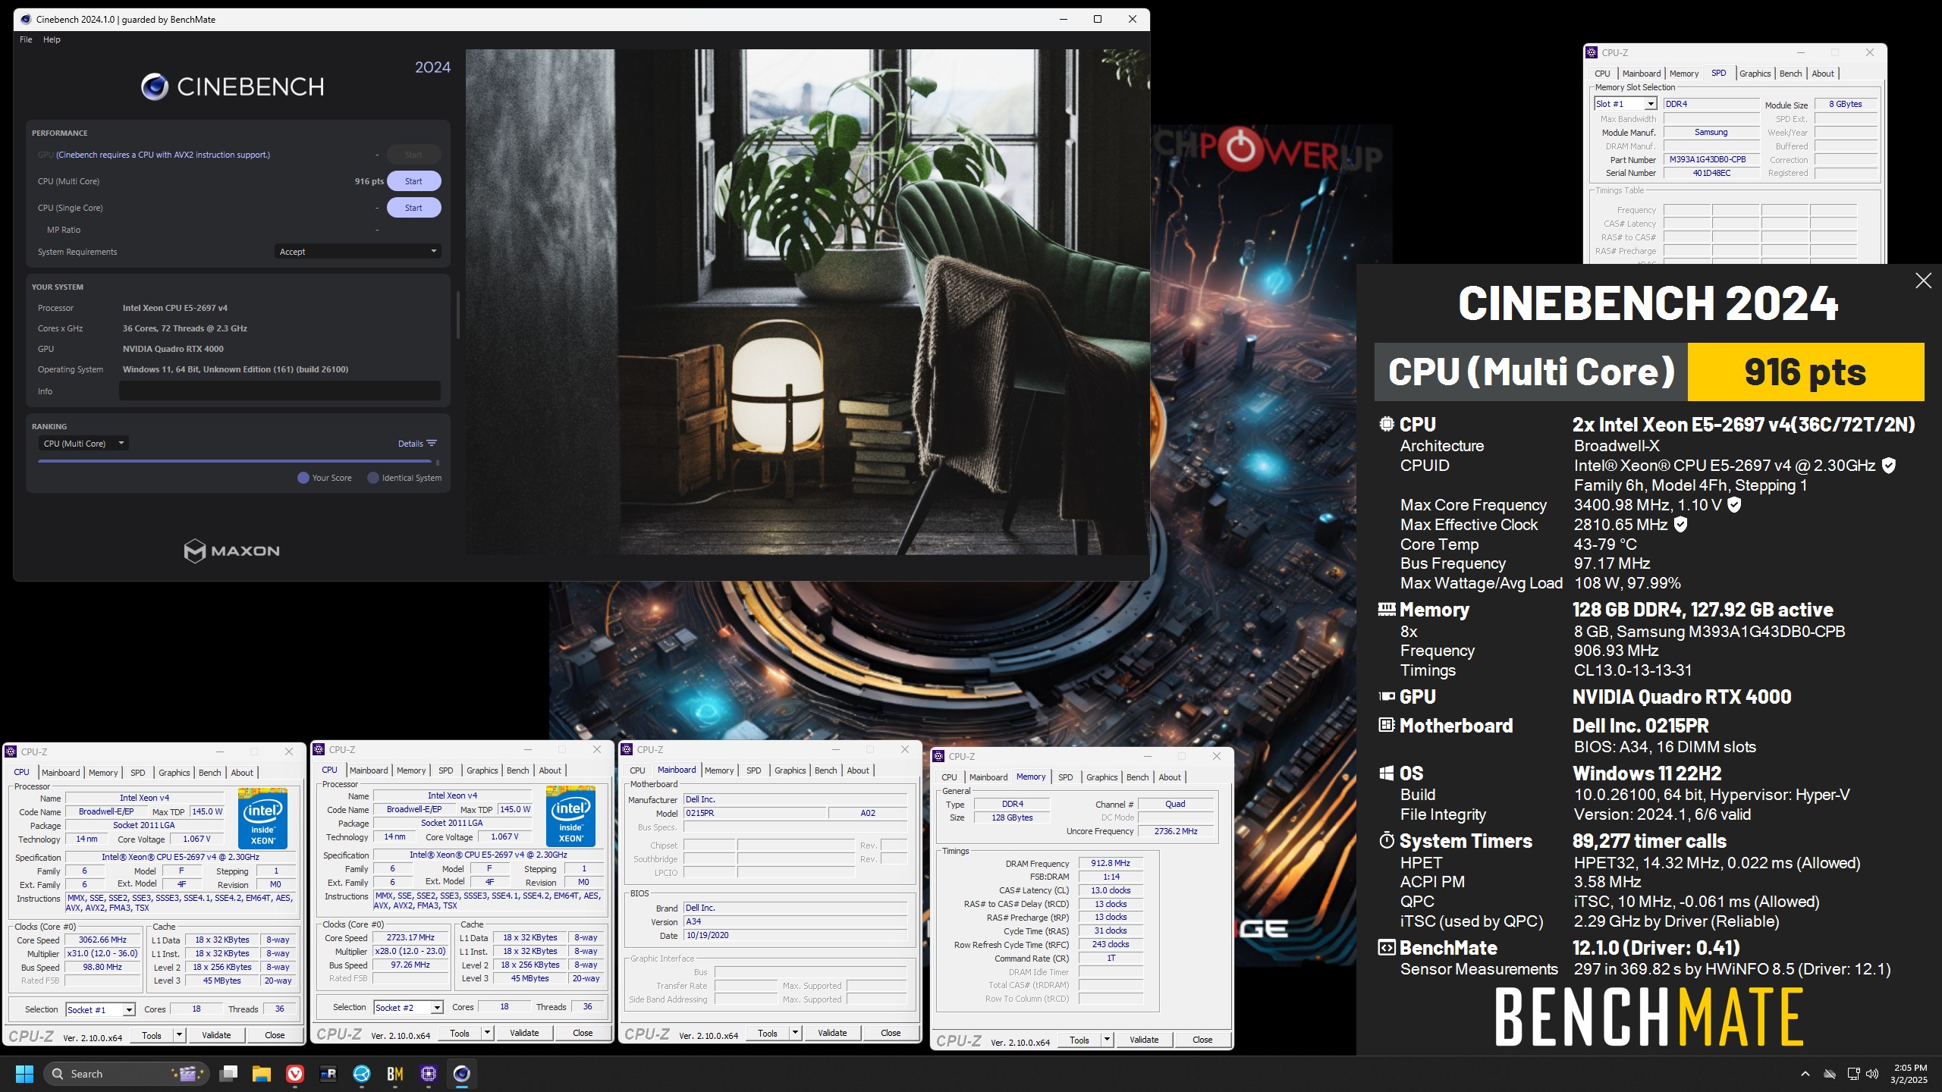The image size is (1942, 1092).
Task: Switch to Graphics tab in Socket #2 CPU-Z
Action: (x=482, y=770)
